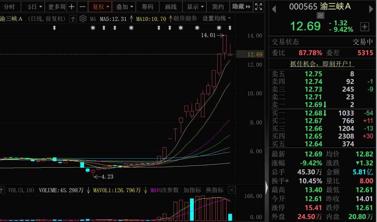Open the 设置均线 dropdown
This screenshot has height=222, width=377.
pos(217,18)
